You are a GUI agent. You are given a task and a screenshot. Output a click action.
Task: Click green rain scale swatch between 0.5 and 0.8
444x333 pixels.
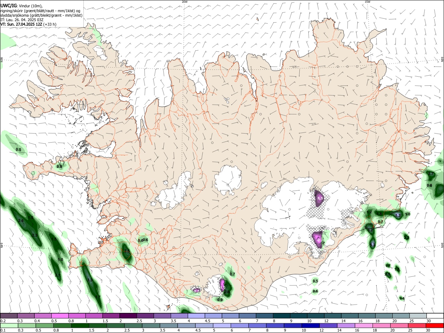click(x=44, y=325)
